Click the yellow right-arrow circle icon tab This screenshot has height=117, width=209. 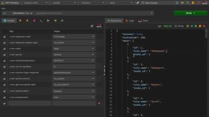(x=55, y=20)
